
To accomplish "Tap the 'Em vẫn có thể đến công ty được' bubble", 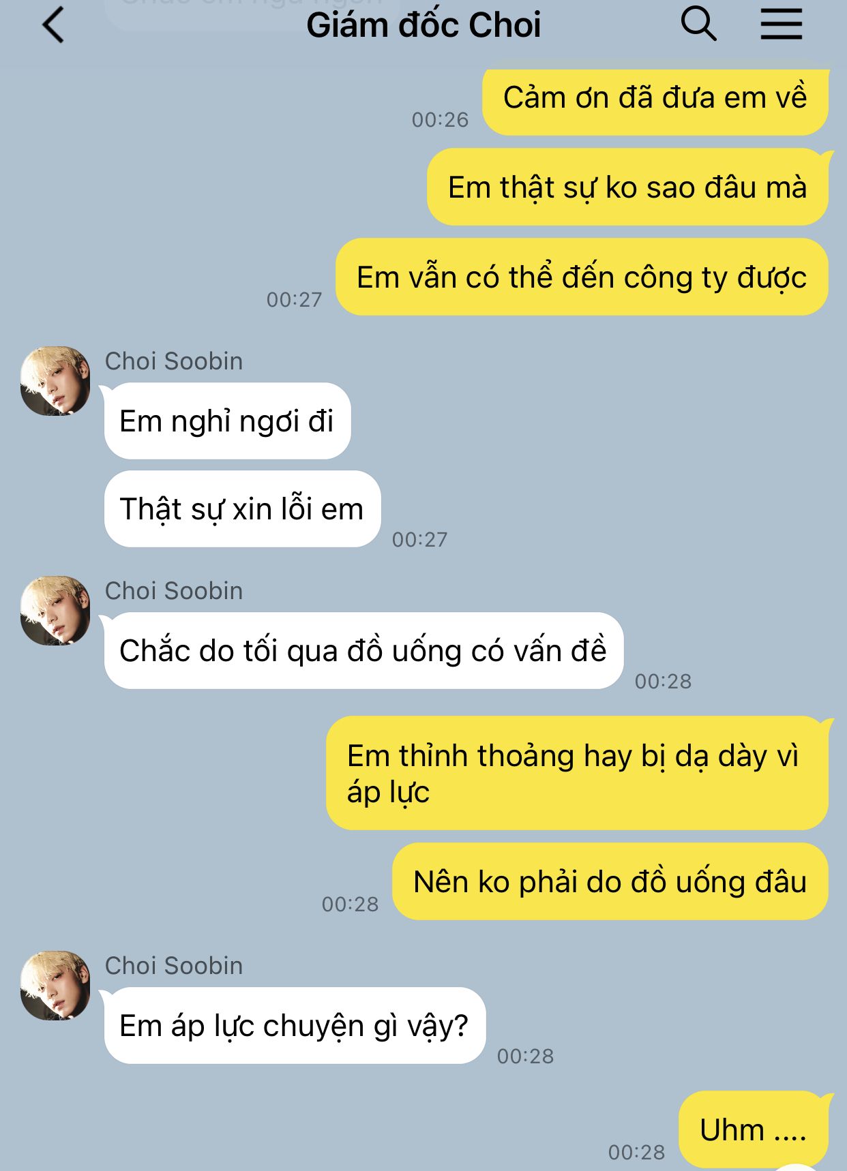I will click(x=582, y=277).
